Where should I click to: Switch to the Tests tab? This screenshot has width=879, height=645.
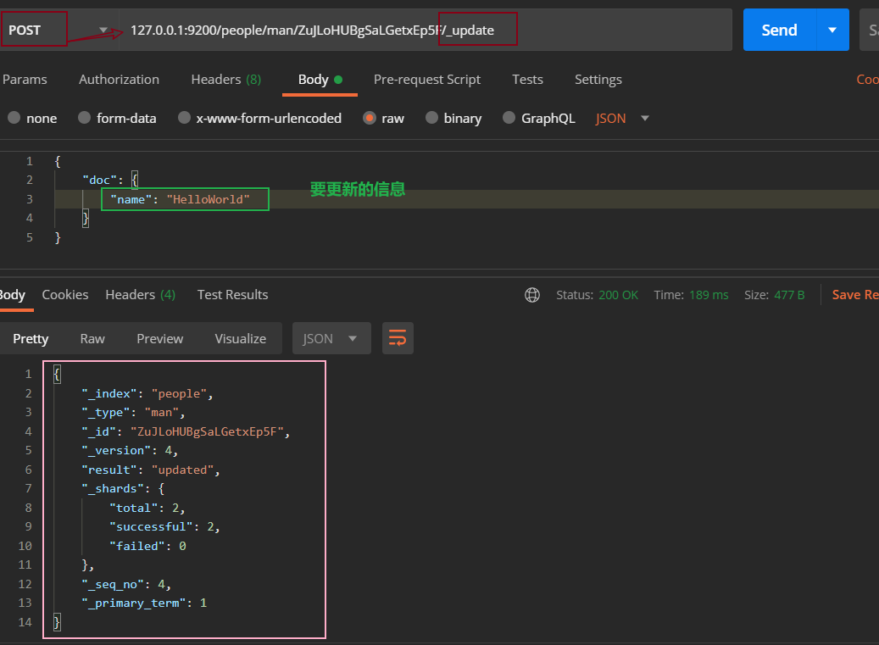527,80
